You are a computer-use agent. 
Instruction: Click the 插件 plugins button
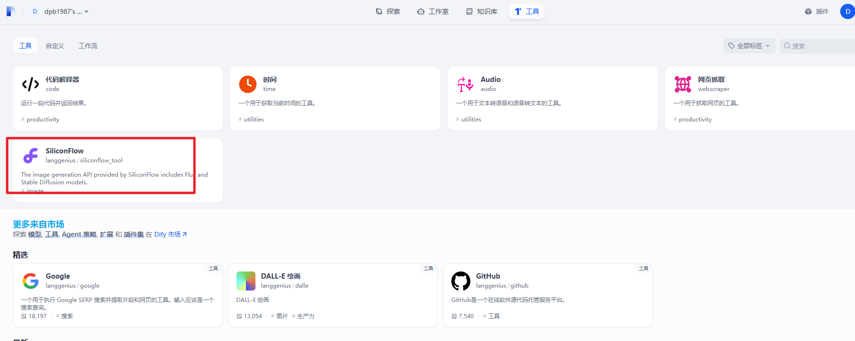(817, 11)
